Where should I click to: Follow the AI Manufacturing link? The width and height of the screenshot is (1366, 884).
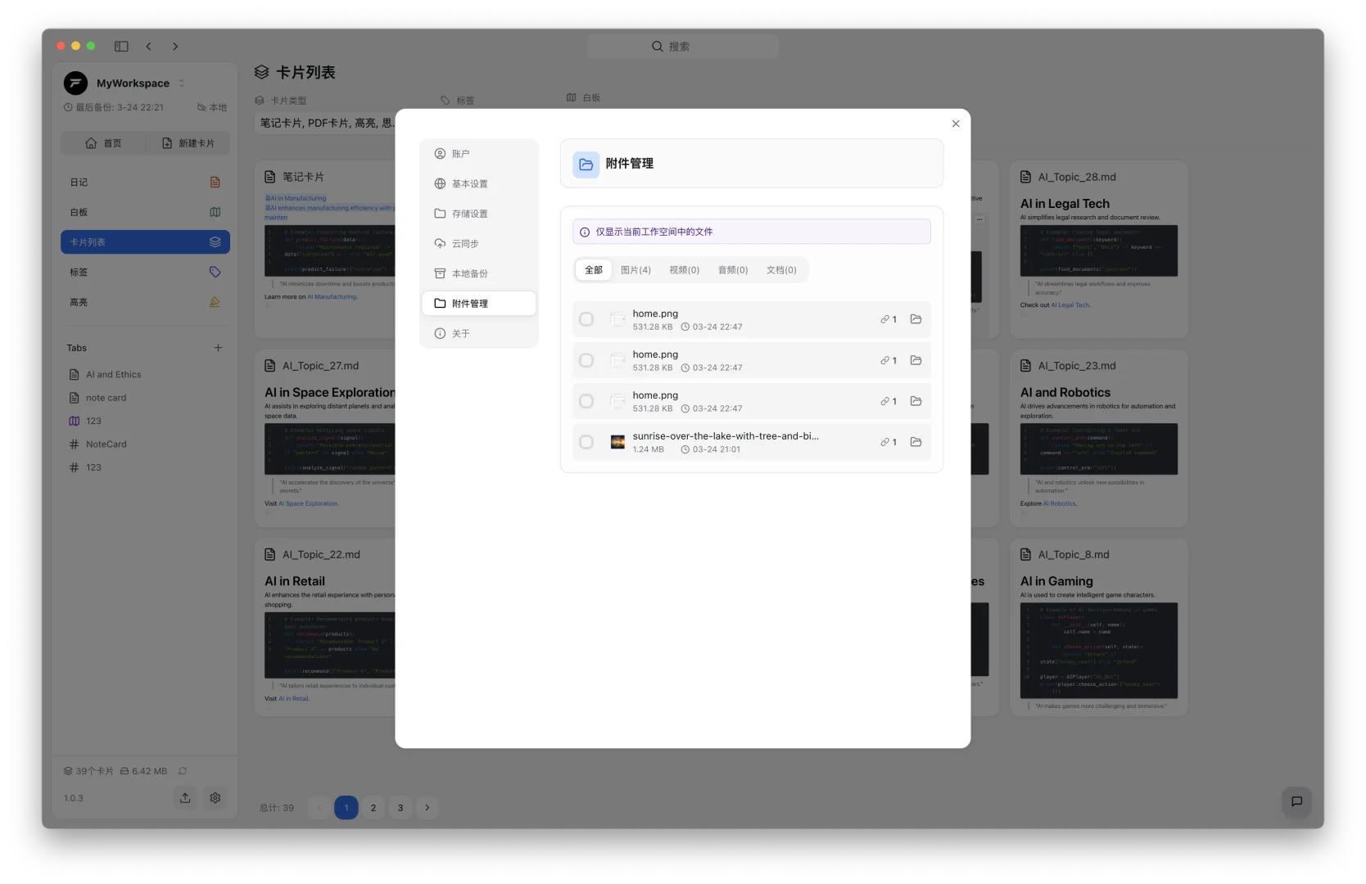(x=332, y=297)
